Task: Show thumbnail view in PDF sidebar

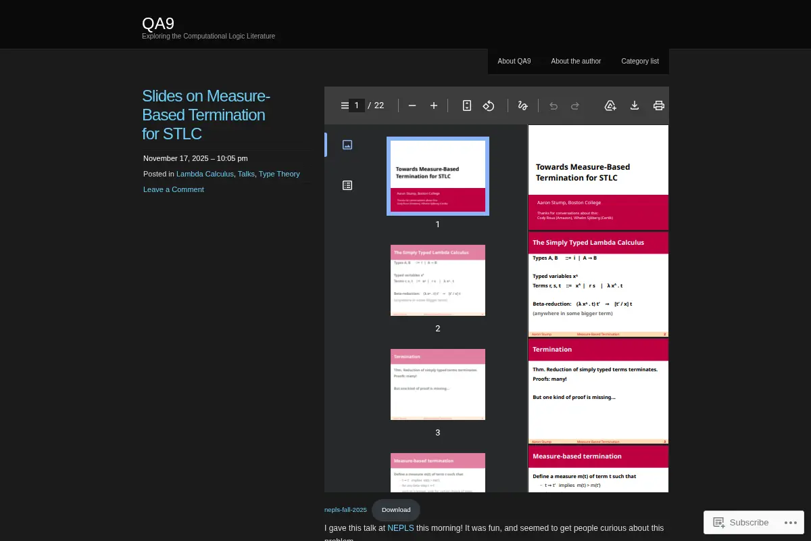Action: [x=347, y=145]
